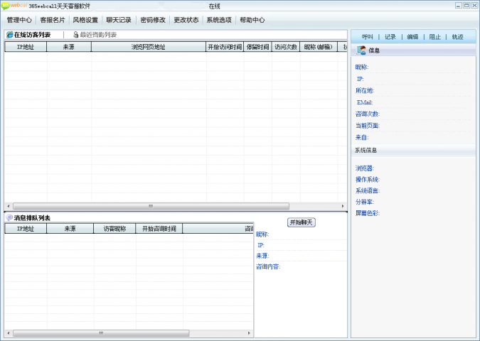Click the online visitor list tab icon
480x341 pixels.
click(9, 35)
